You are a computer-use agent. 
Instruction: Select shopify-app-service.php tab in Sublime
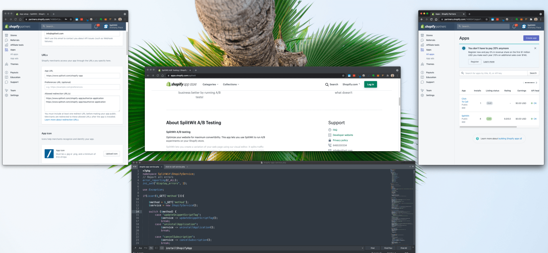pos(149,167)
